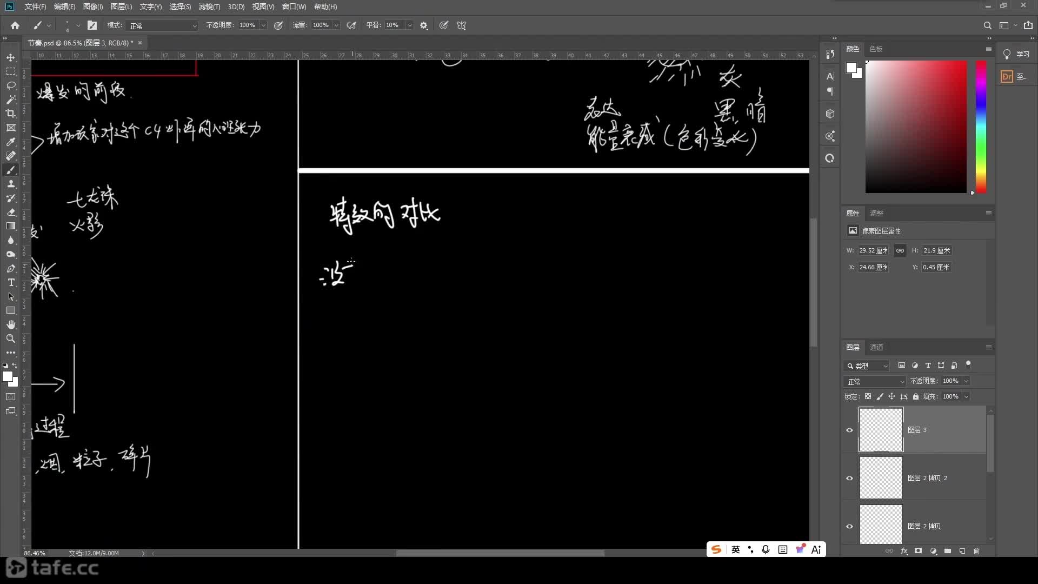This screenshot has height=584, width=1038.
Task: Select the Clone Stamp tool
Action: tap(11, 184)
